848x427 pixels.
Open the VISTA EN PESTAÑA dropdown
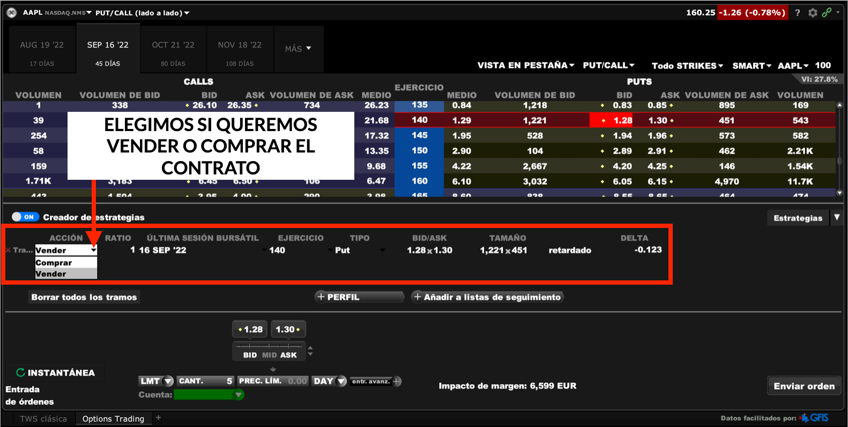click(x=526, y=65)
